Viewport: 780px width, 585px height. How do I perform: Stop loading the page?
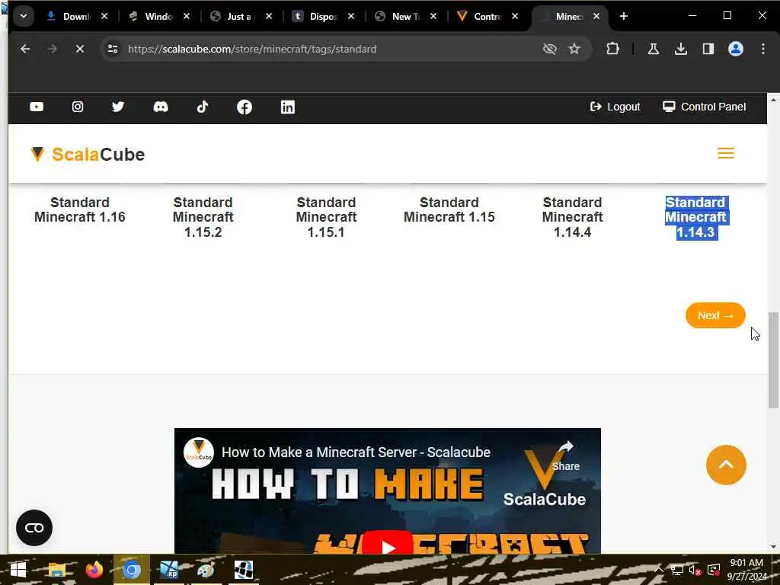[x=79, y=49]
